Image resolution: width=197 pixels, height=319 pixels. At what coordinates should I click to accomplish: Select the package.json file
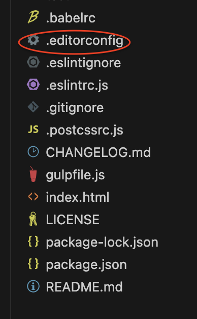pos(86,265)
